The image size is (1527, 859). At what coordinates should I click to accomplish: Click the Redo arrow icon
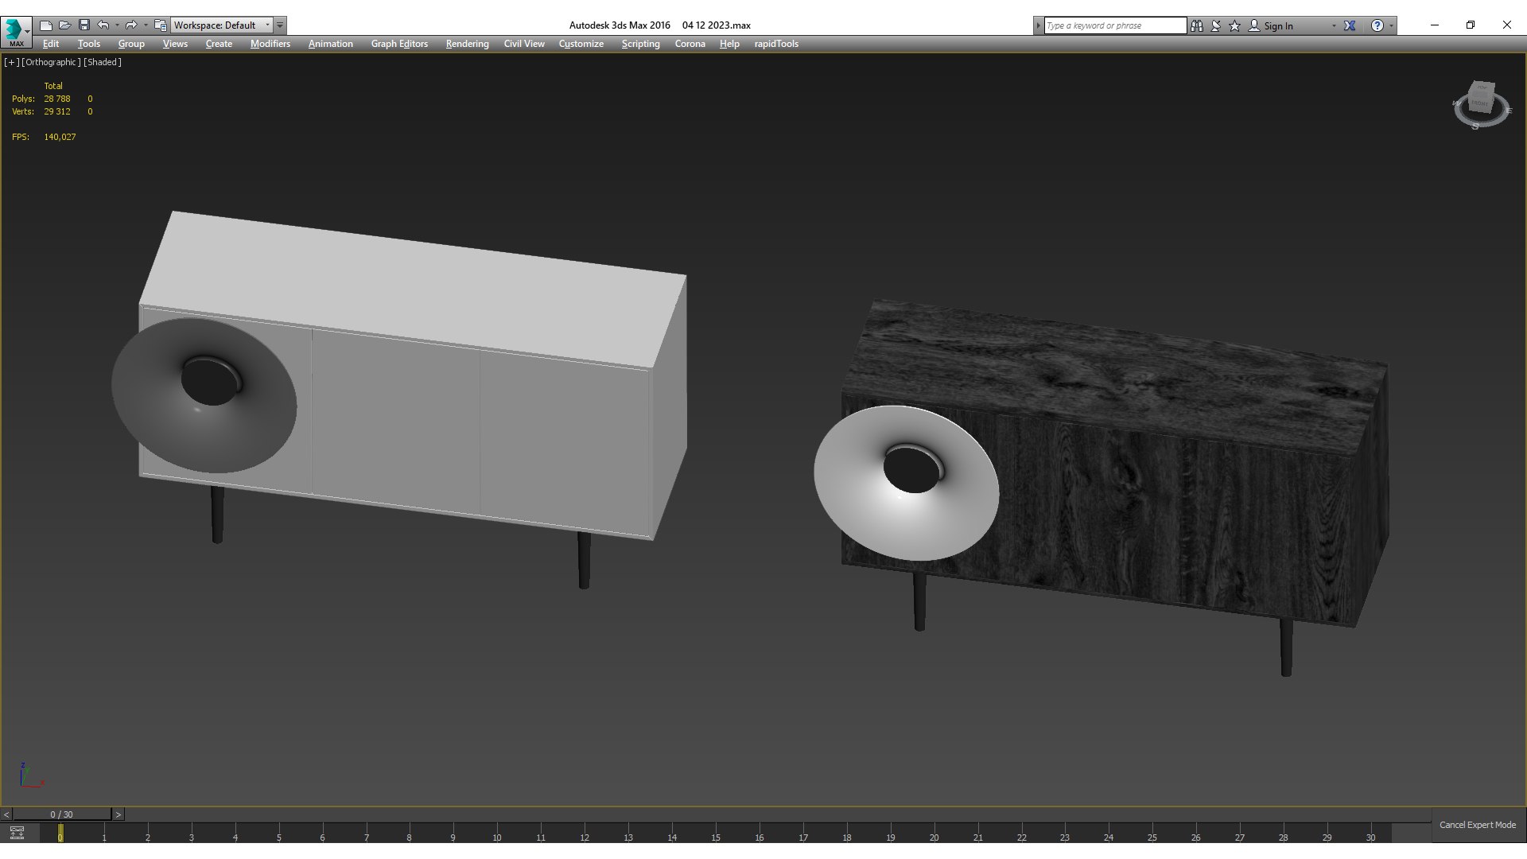pos(131,25)
